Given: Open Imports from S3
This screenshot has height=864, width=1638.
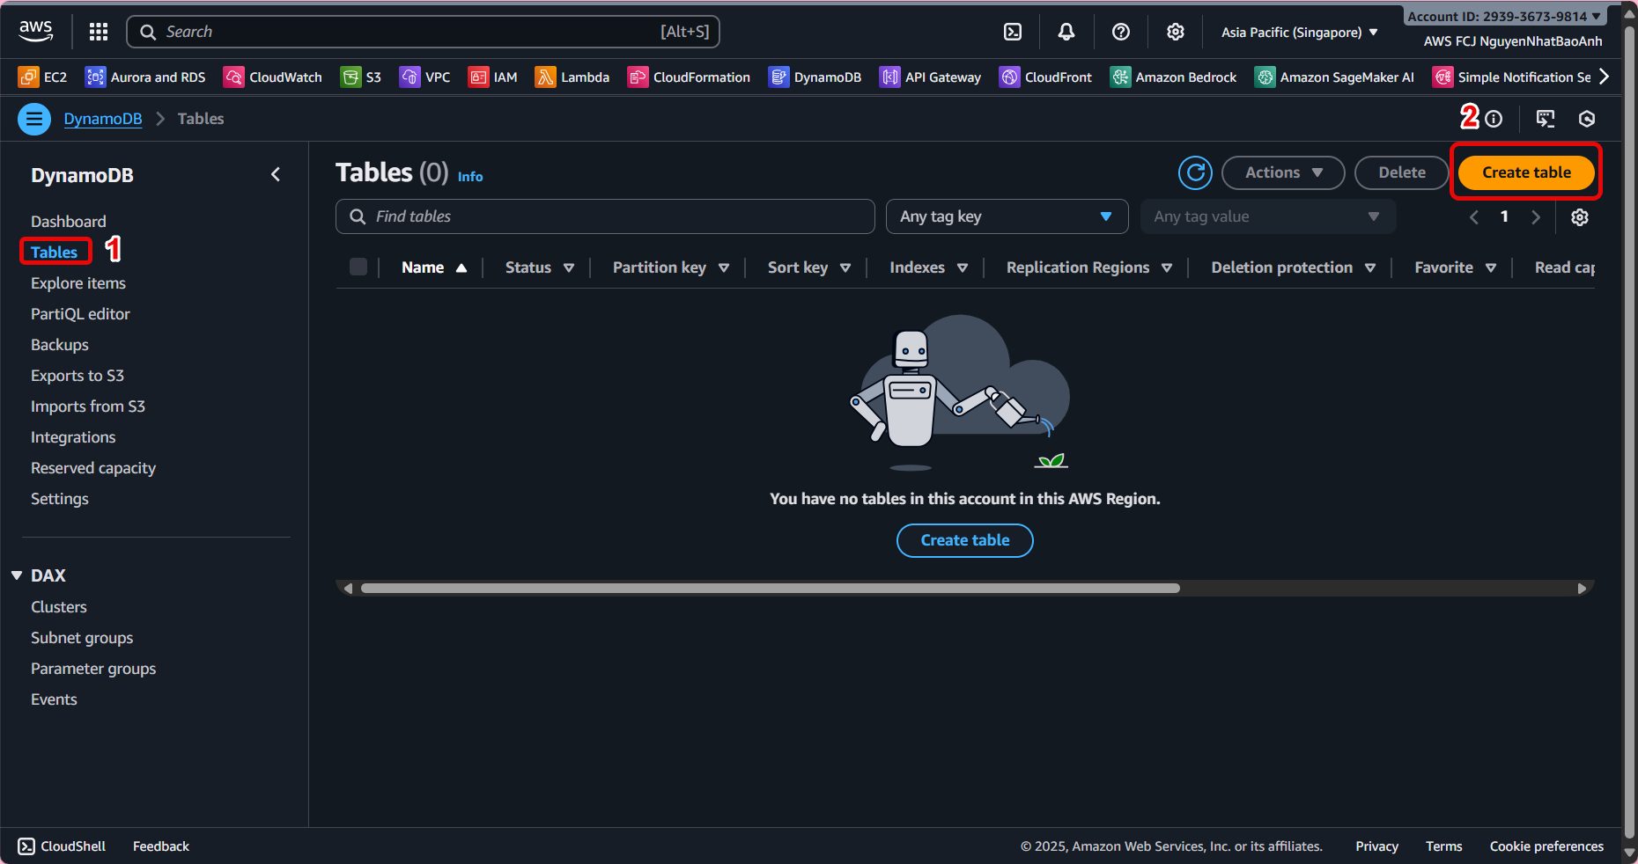Looking at the screenshot, I should tap(87, 406).
